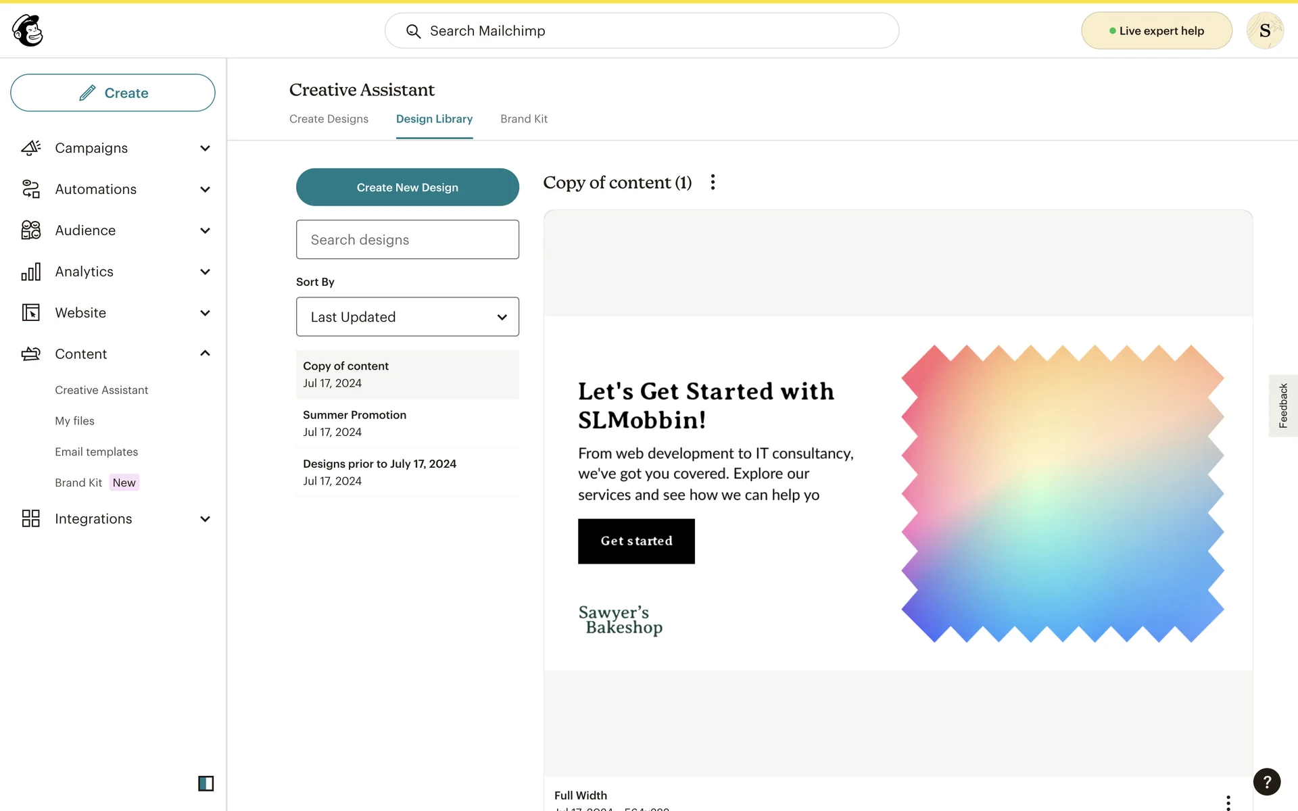The image size is (1298, 811).
Task: Switch to the Brand Kit tab
Action: [524, 119]
